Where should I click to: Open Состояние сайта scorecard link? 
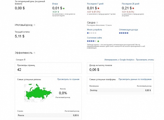tap(94, 38)
